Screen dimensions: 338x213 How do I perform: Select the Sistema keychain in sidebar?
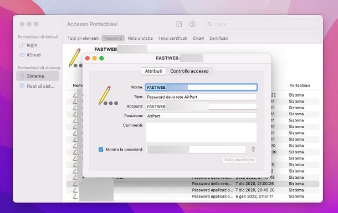[38, 76]
